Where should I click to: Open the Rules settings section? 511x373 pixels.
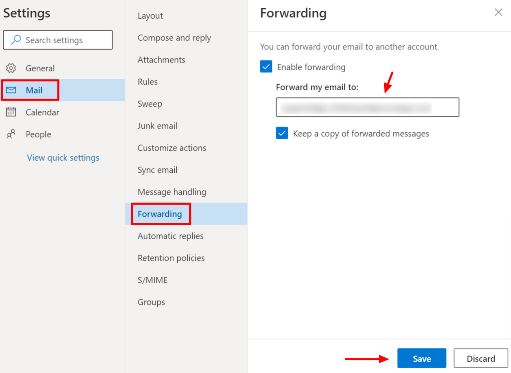coord(147,82)
